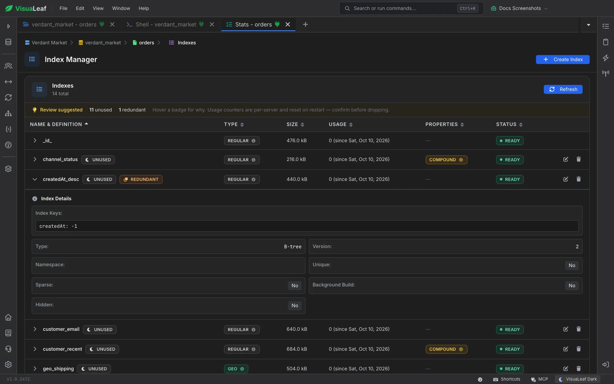This screenshot has height=384, width=614.
Task: Open the View menu
Action: [x=98, y=8]
